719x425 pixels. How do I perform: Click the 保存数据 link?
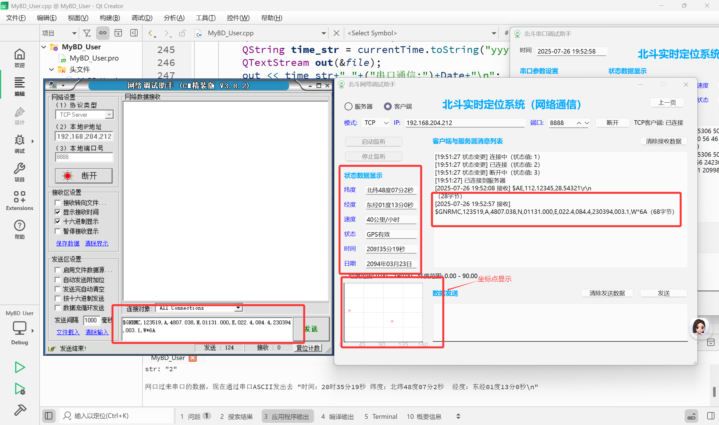coord(67,243)
